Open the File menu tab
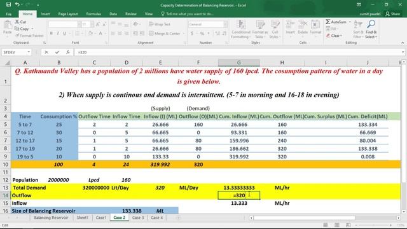407x229 pixels. (8, 14)
